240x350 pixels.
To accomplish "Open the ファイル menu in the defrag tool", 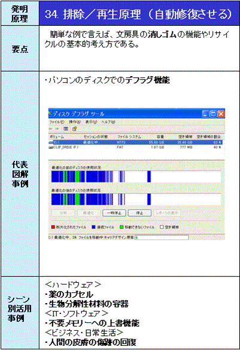I will (x=56, y=122).
